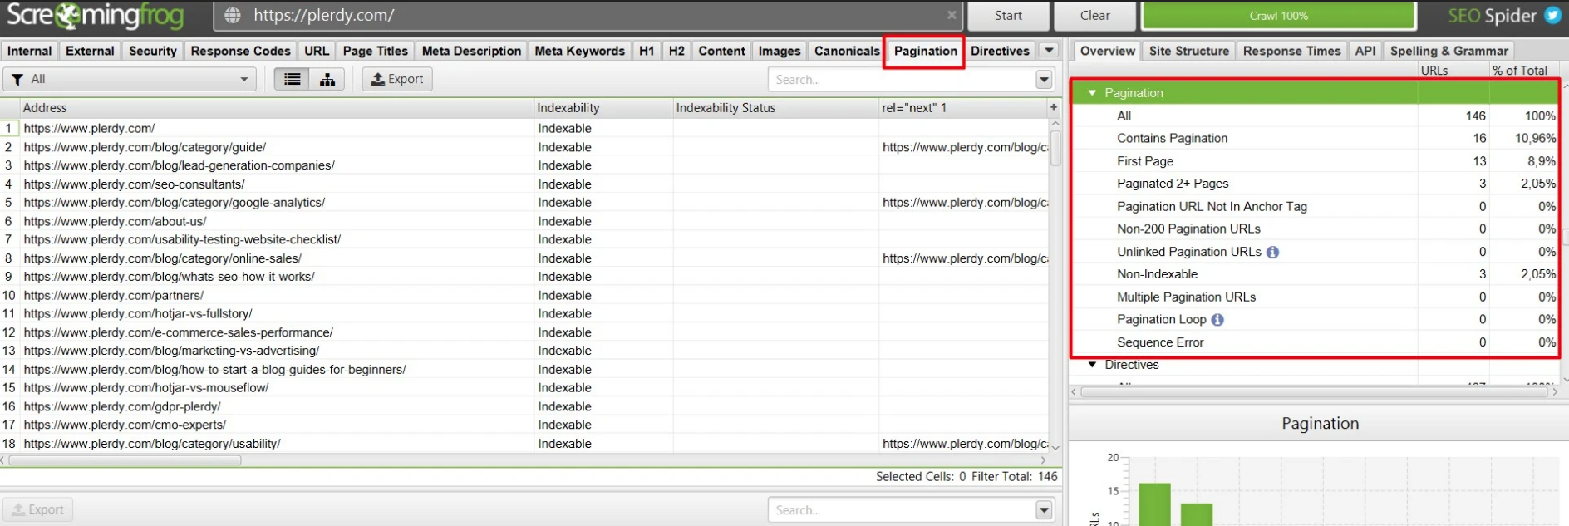Screen dimensions: 1569x526
Task: Click the Clear button
Action: point(1094,15)
